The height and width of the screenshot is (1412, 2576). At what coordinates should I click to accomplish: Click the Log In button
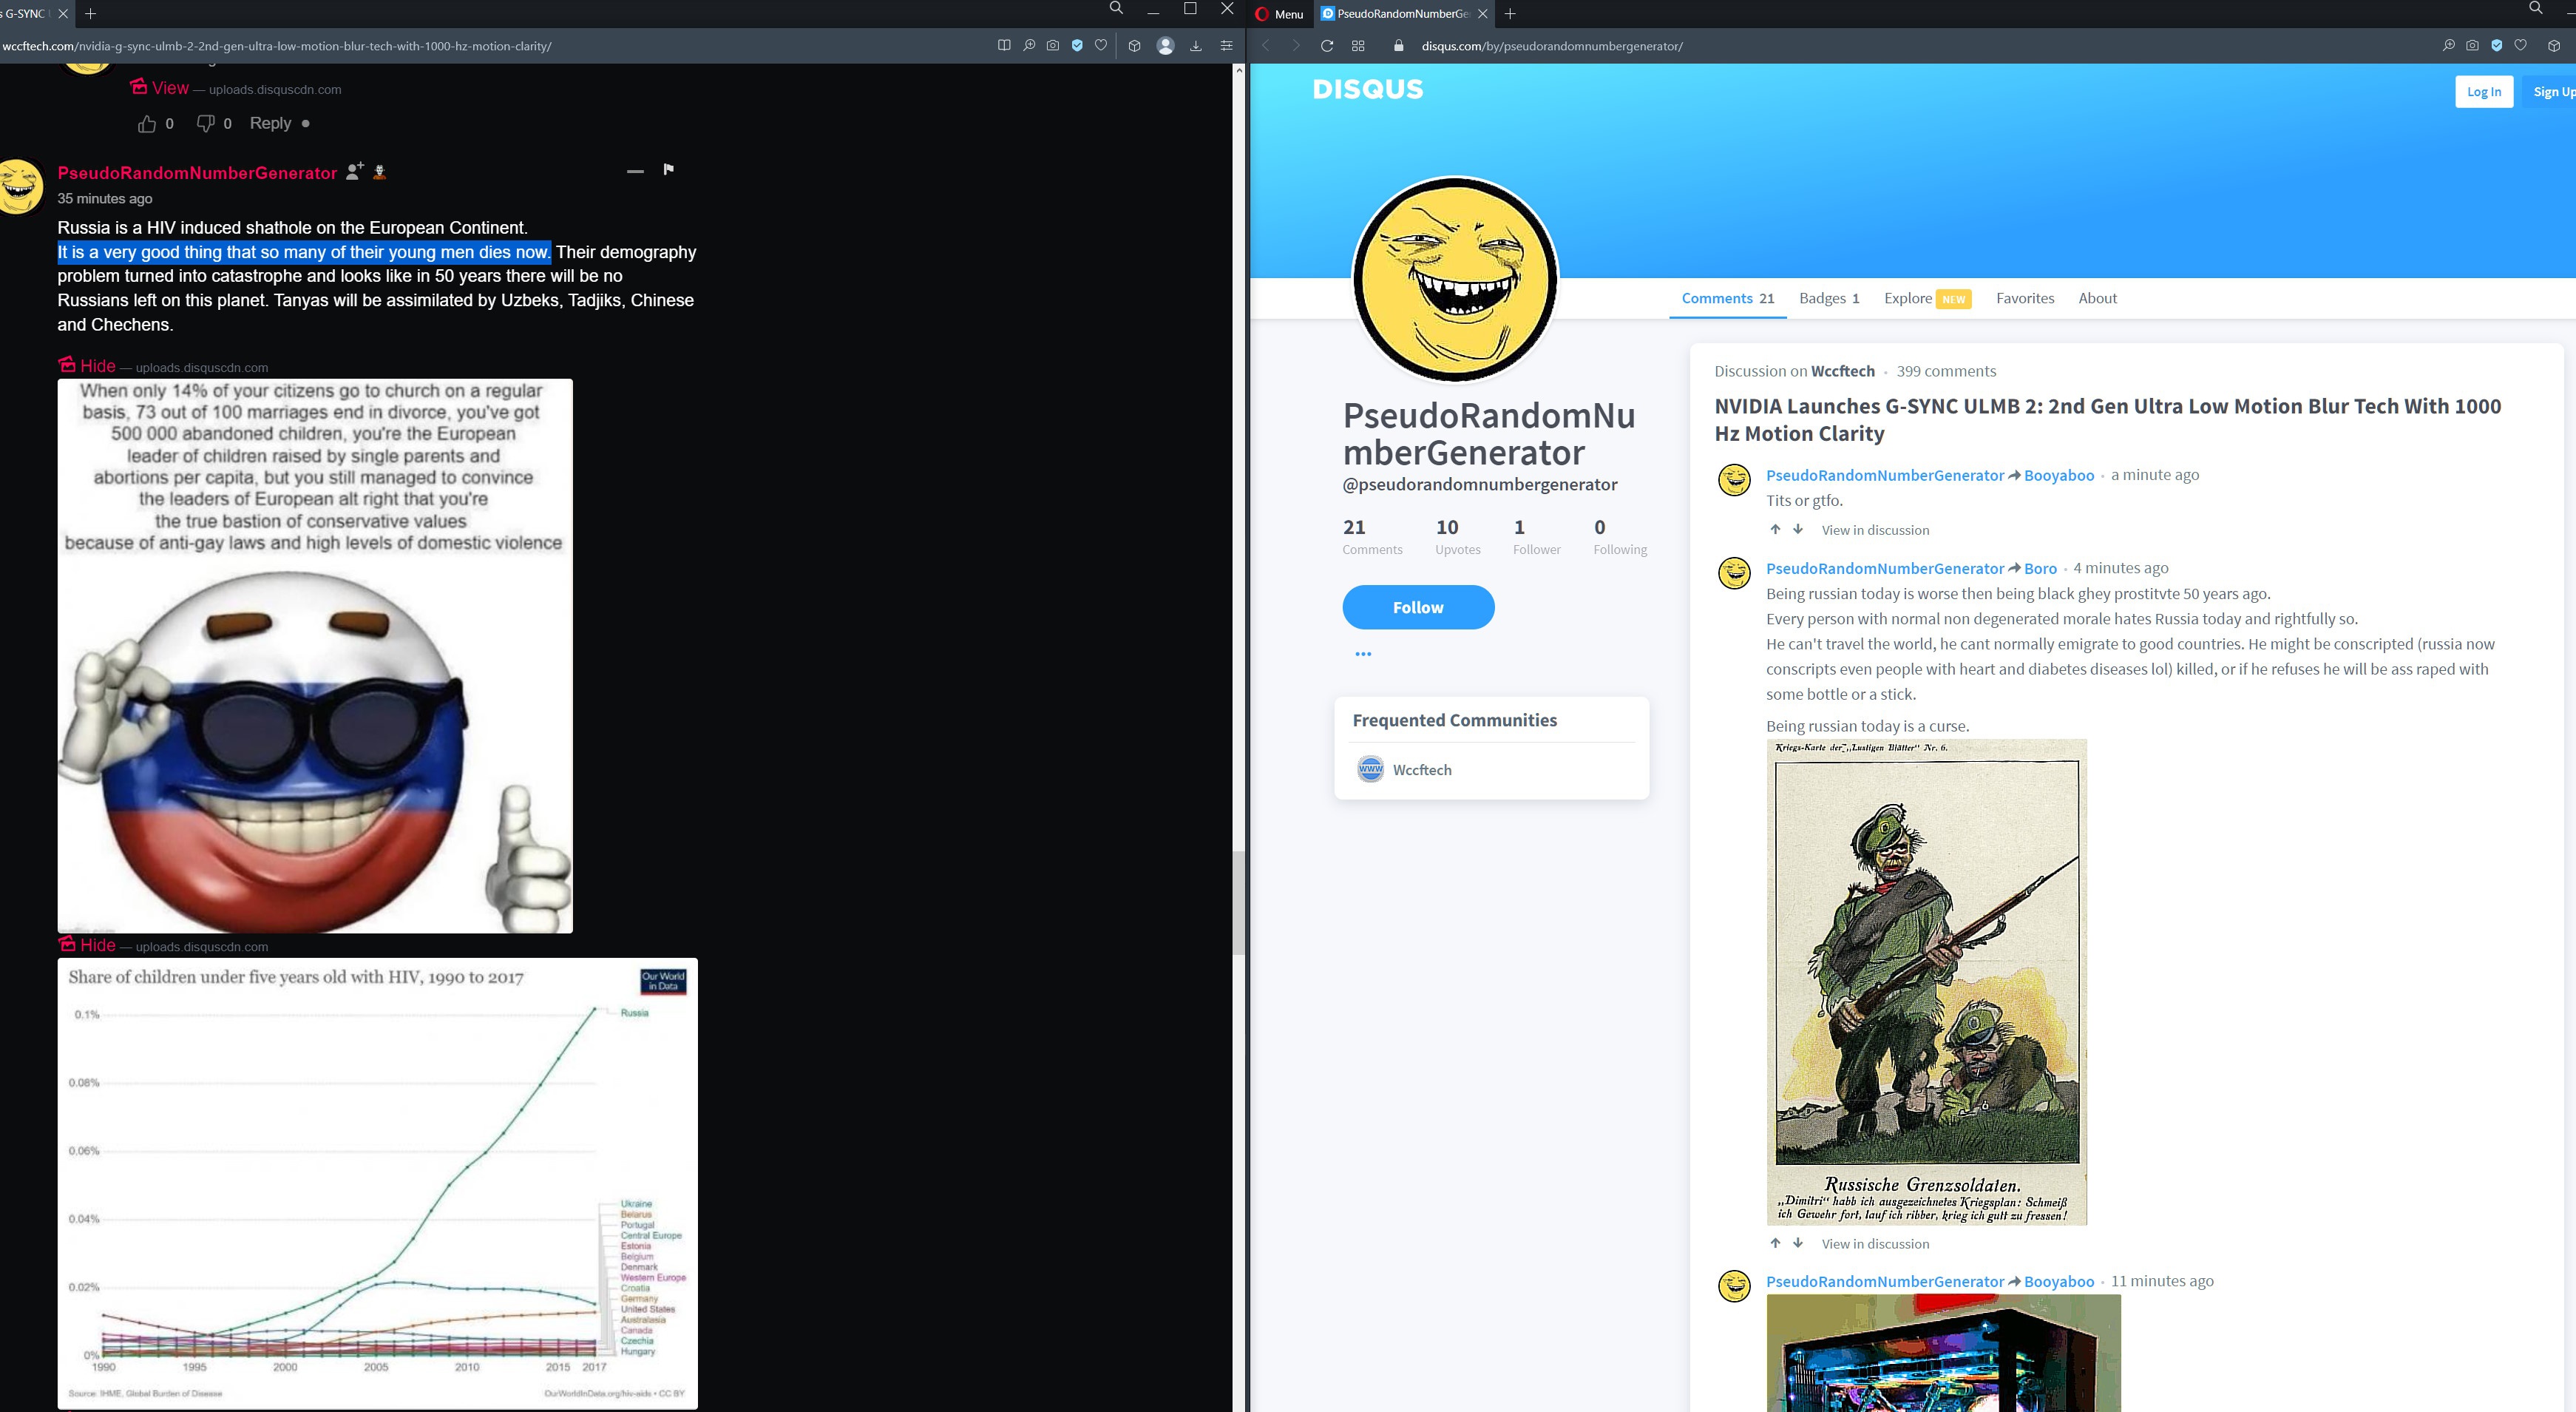point(2483,91)
